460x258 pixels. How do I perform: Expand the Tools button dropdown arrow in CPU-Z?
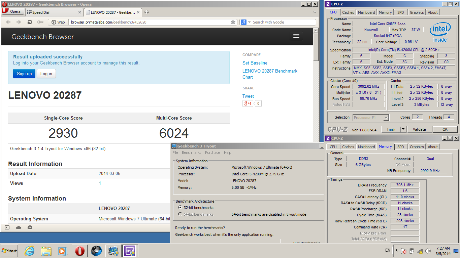tap(403, 129)
